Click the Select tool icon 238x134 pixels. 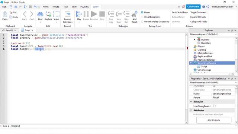point(56,14)
